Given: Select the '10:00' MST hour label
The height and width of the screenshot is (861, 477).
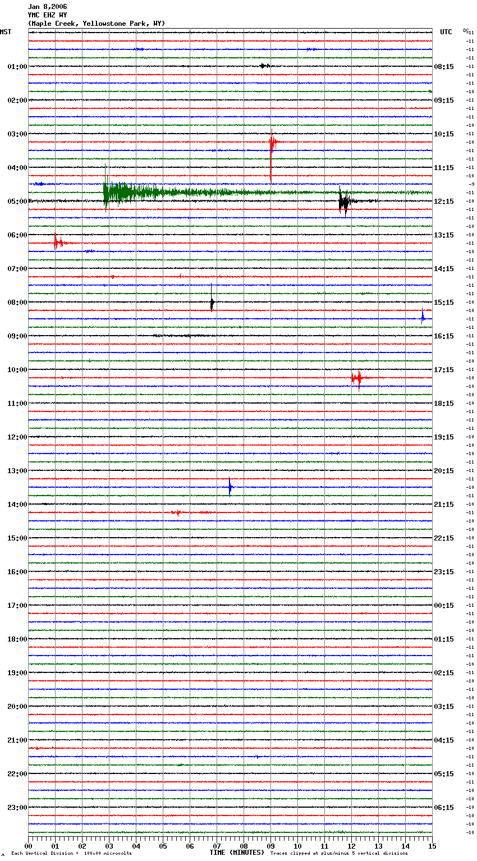Looking at the screenshot, I should [x=17, y=370].
